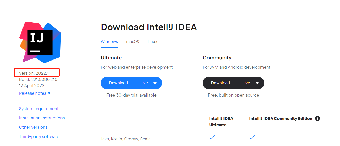The image size is (340, 146).
Task: Click 'Download IntelliJ IDEA' page heading
Action: [149, 27]
